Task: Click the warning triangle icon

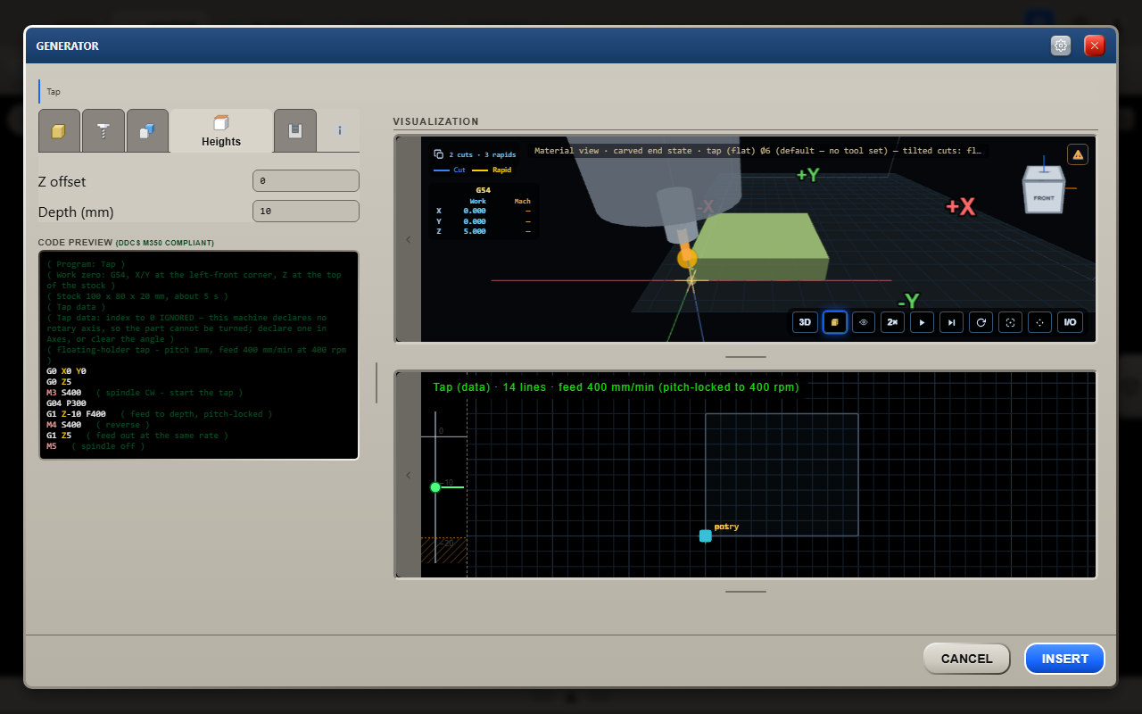Action: click(1078, 154)
